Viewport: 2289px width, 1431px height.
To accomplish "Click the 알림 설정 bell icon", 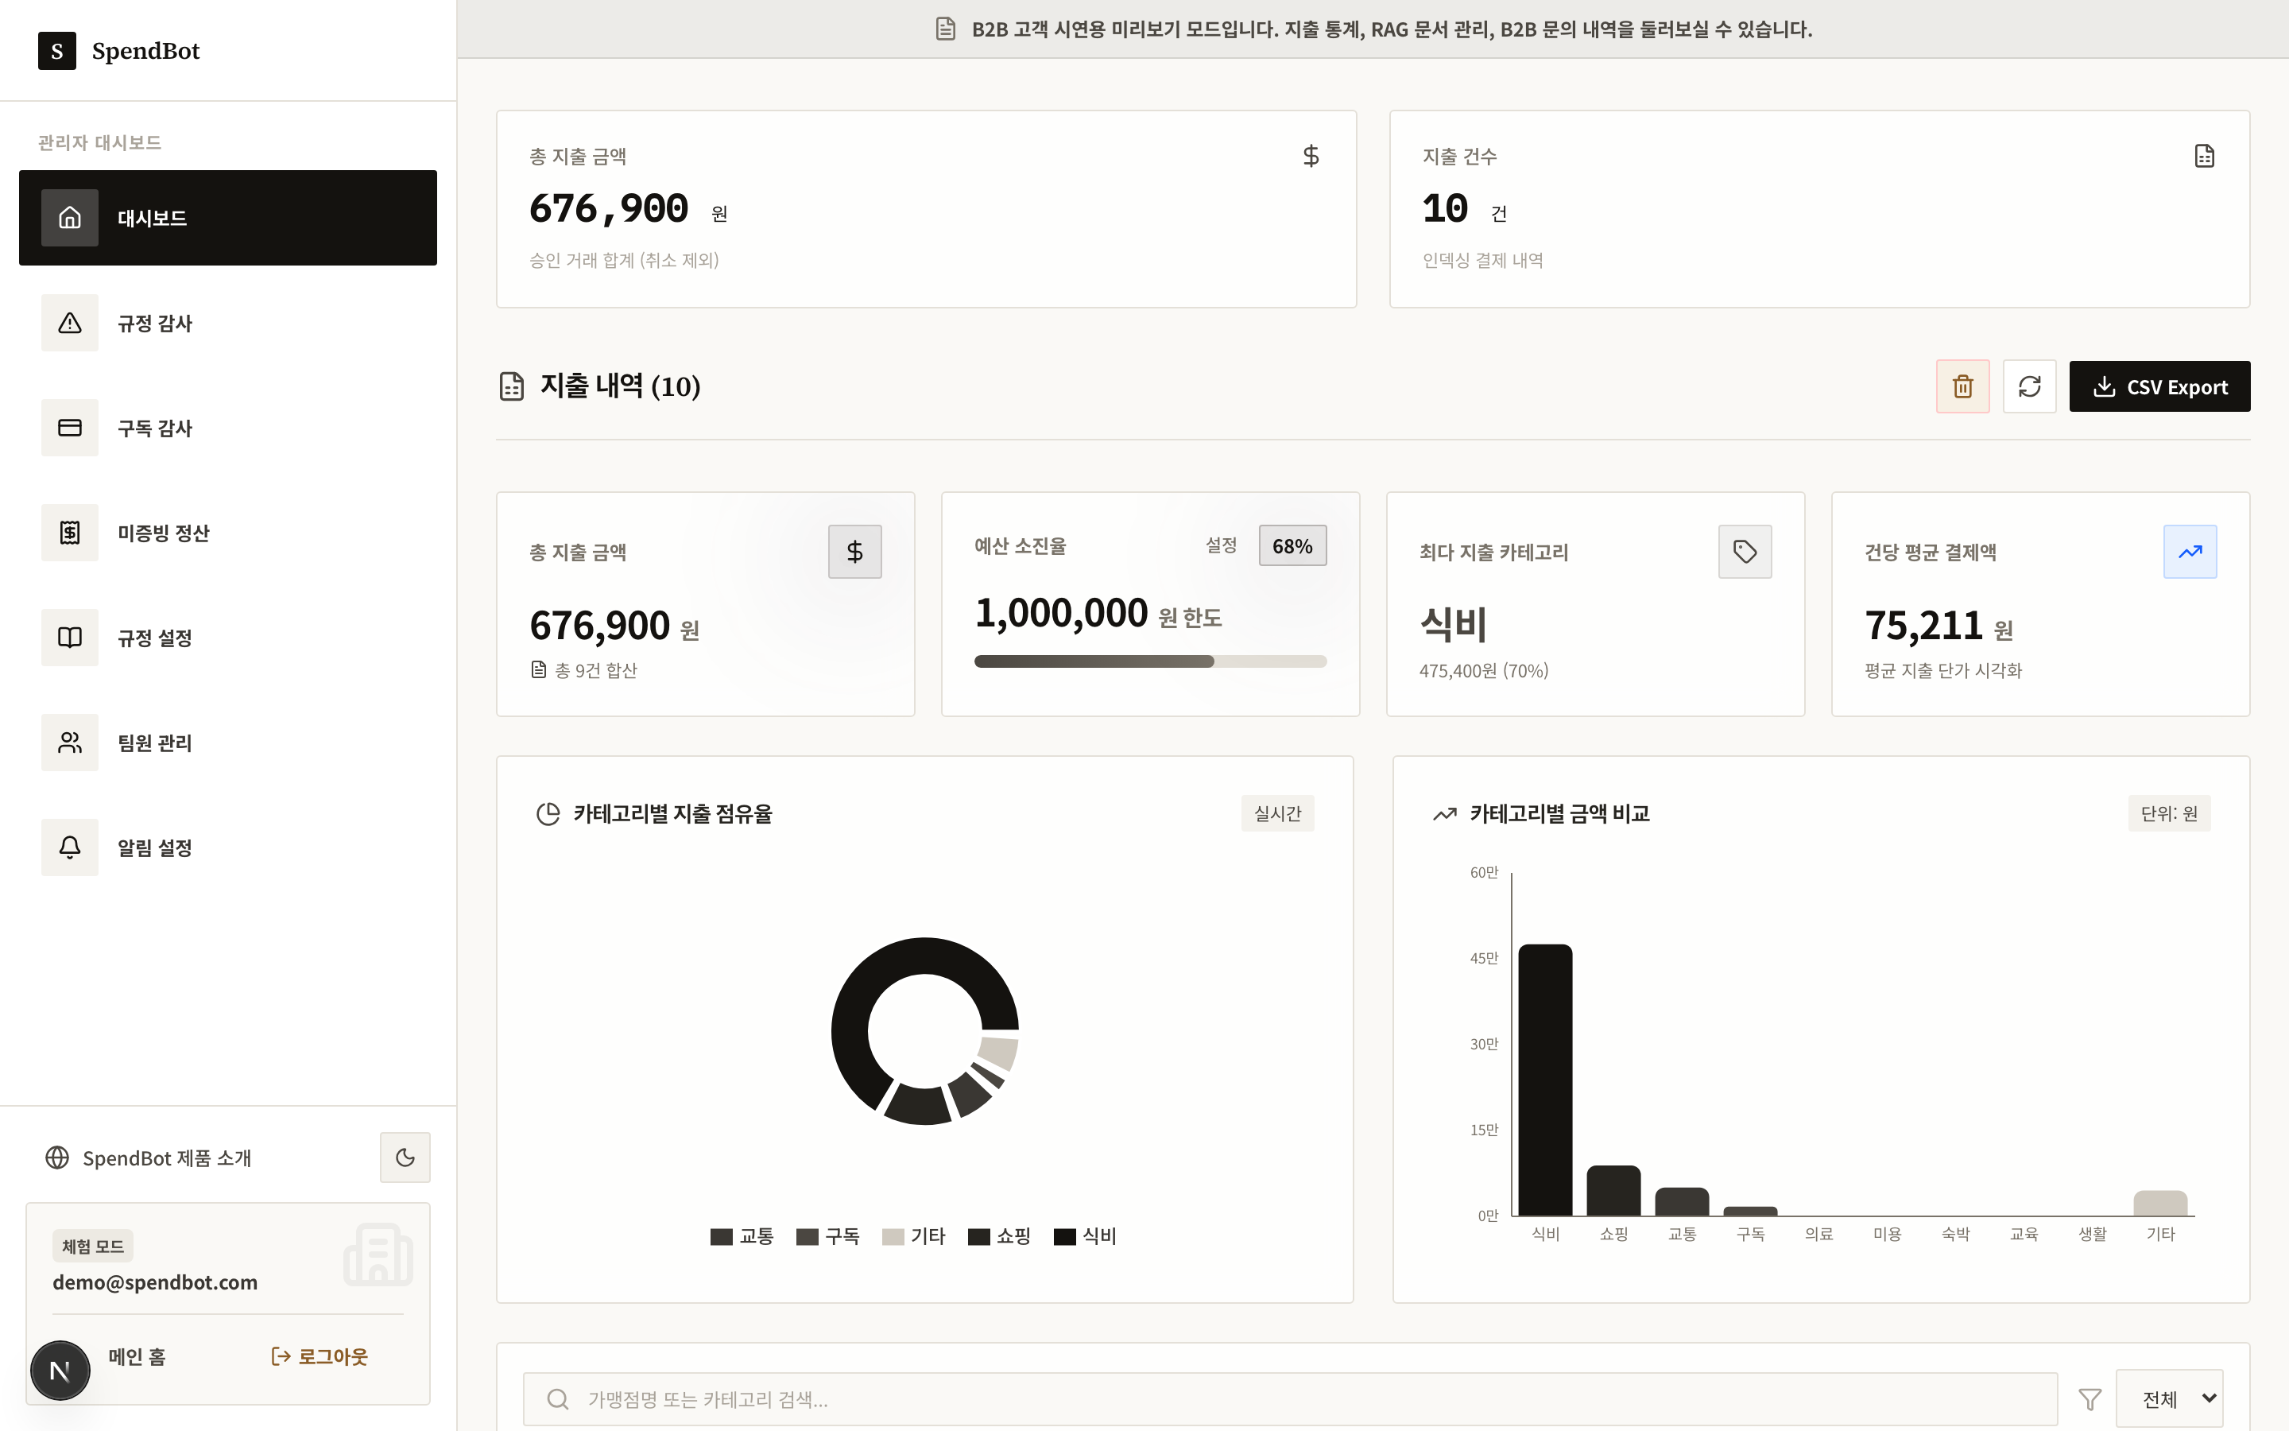I will pos(70,848).
